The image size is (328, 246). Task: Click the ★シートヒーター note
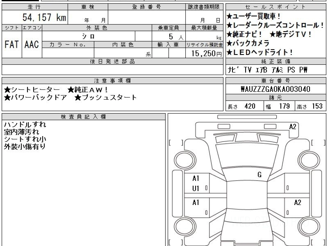click(32, 90)
